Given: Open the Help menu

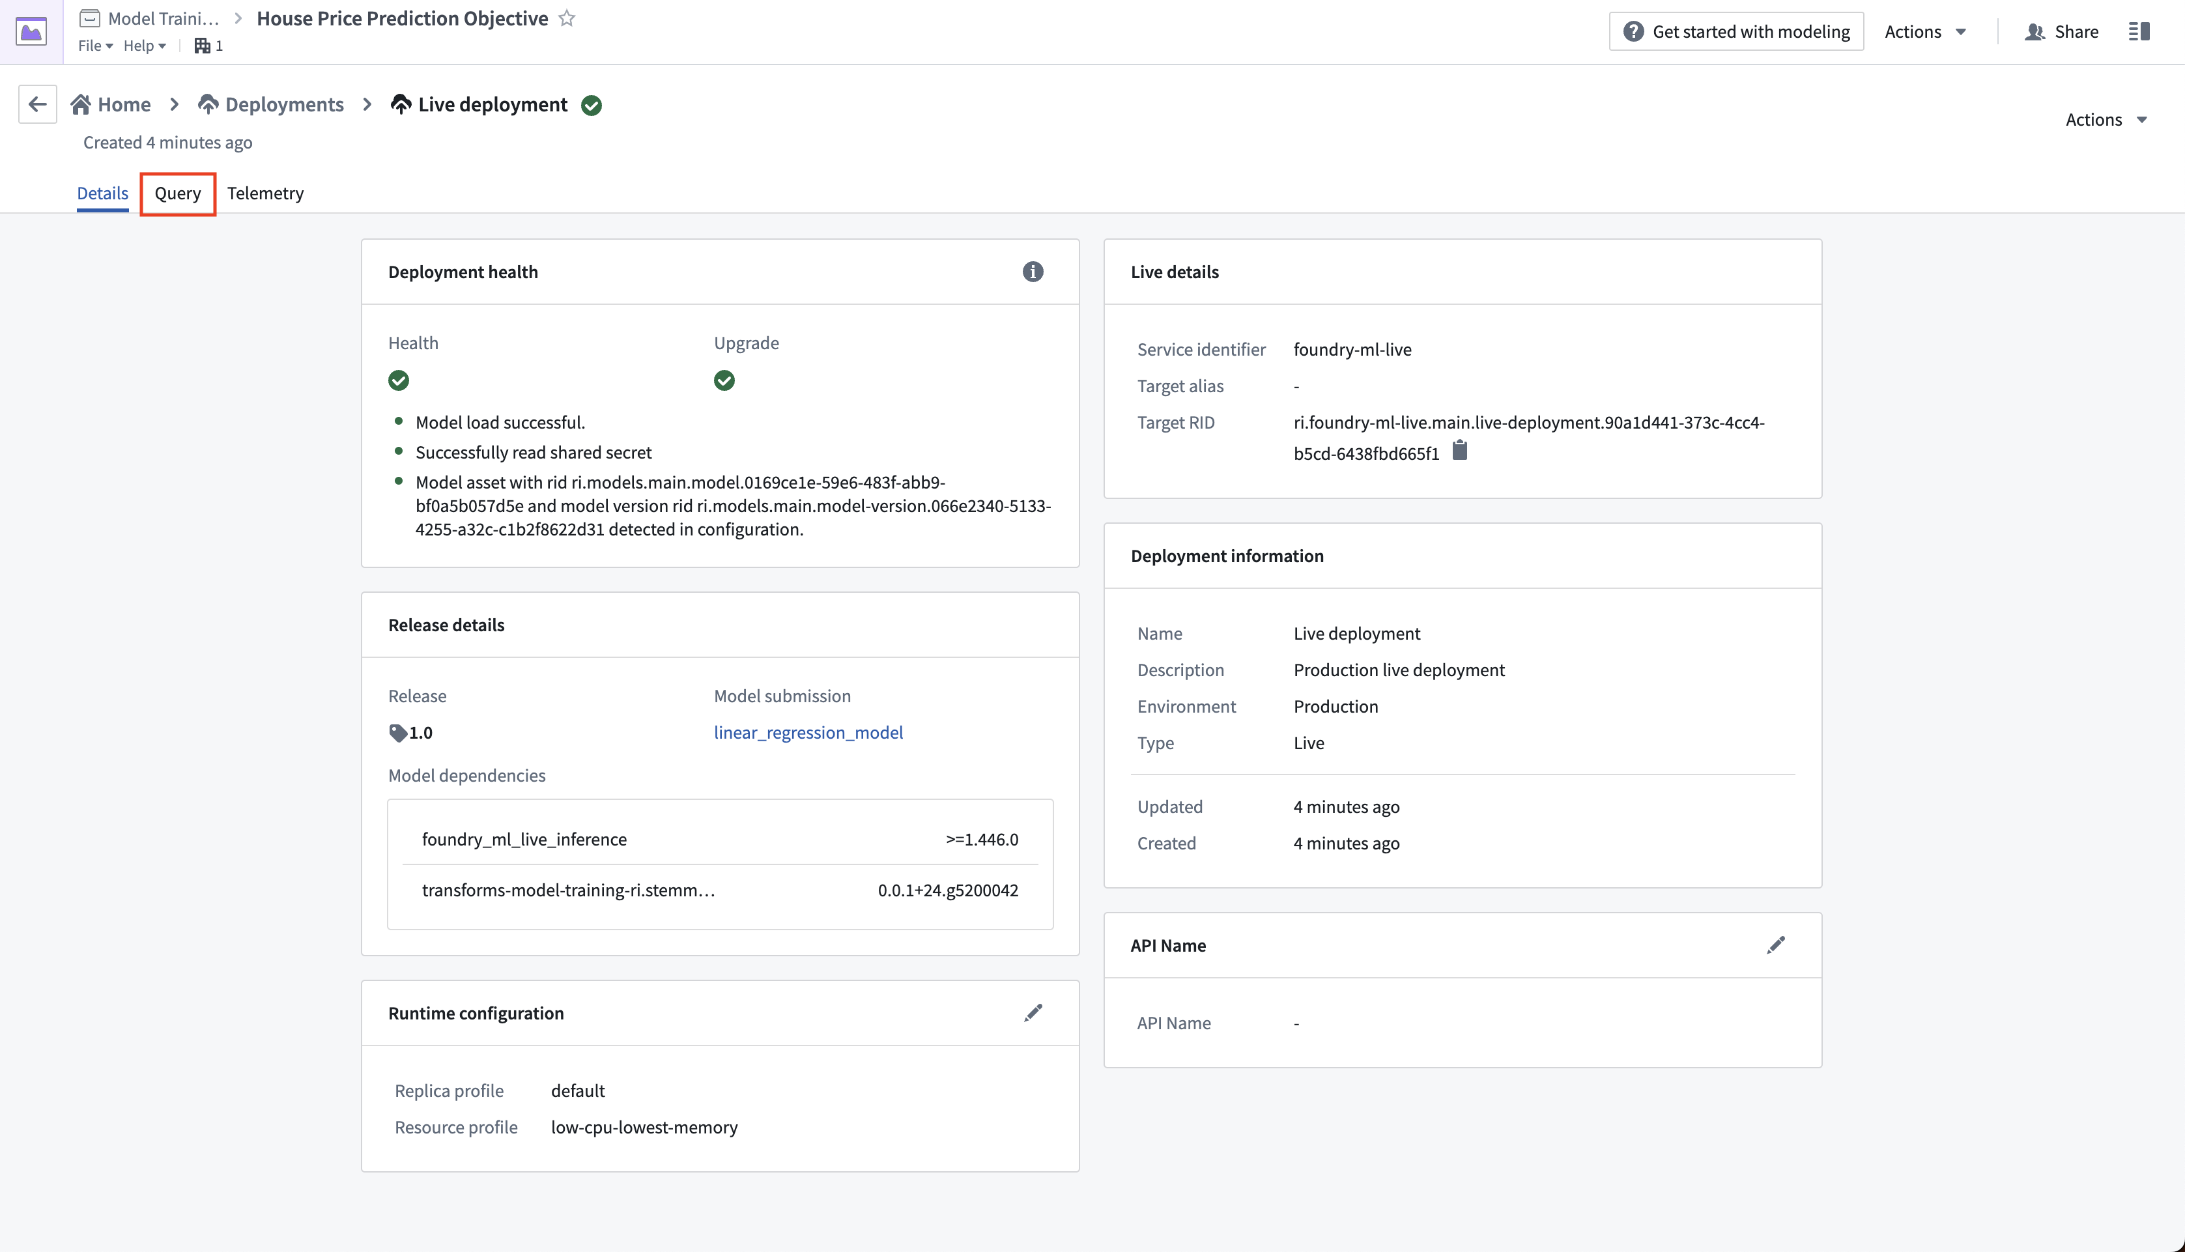Looking at the screenshot, I should (145, 46).
